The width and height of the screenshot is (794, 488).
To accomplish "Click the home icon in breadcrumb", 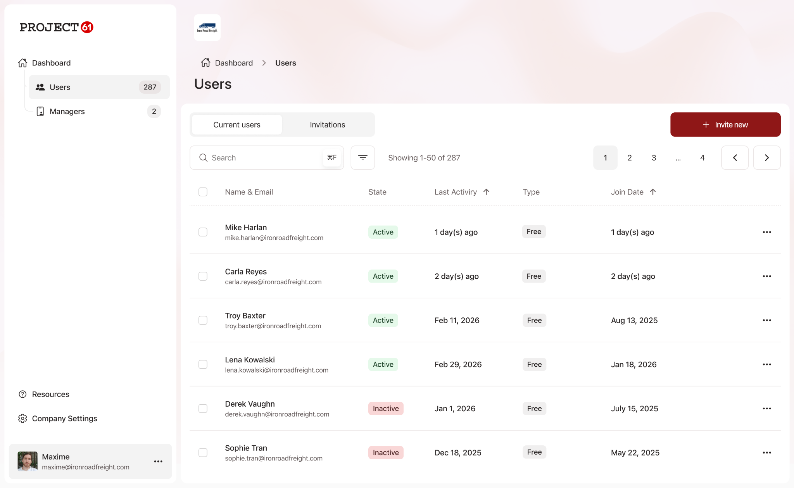I will pos(205,63).
